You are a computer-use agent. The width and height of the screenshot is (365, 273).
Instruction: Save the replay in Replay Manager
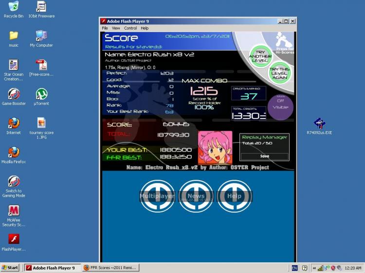265,156
